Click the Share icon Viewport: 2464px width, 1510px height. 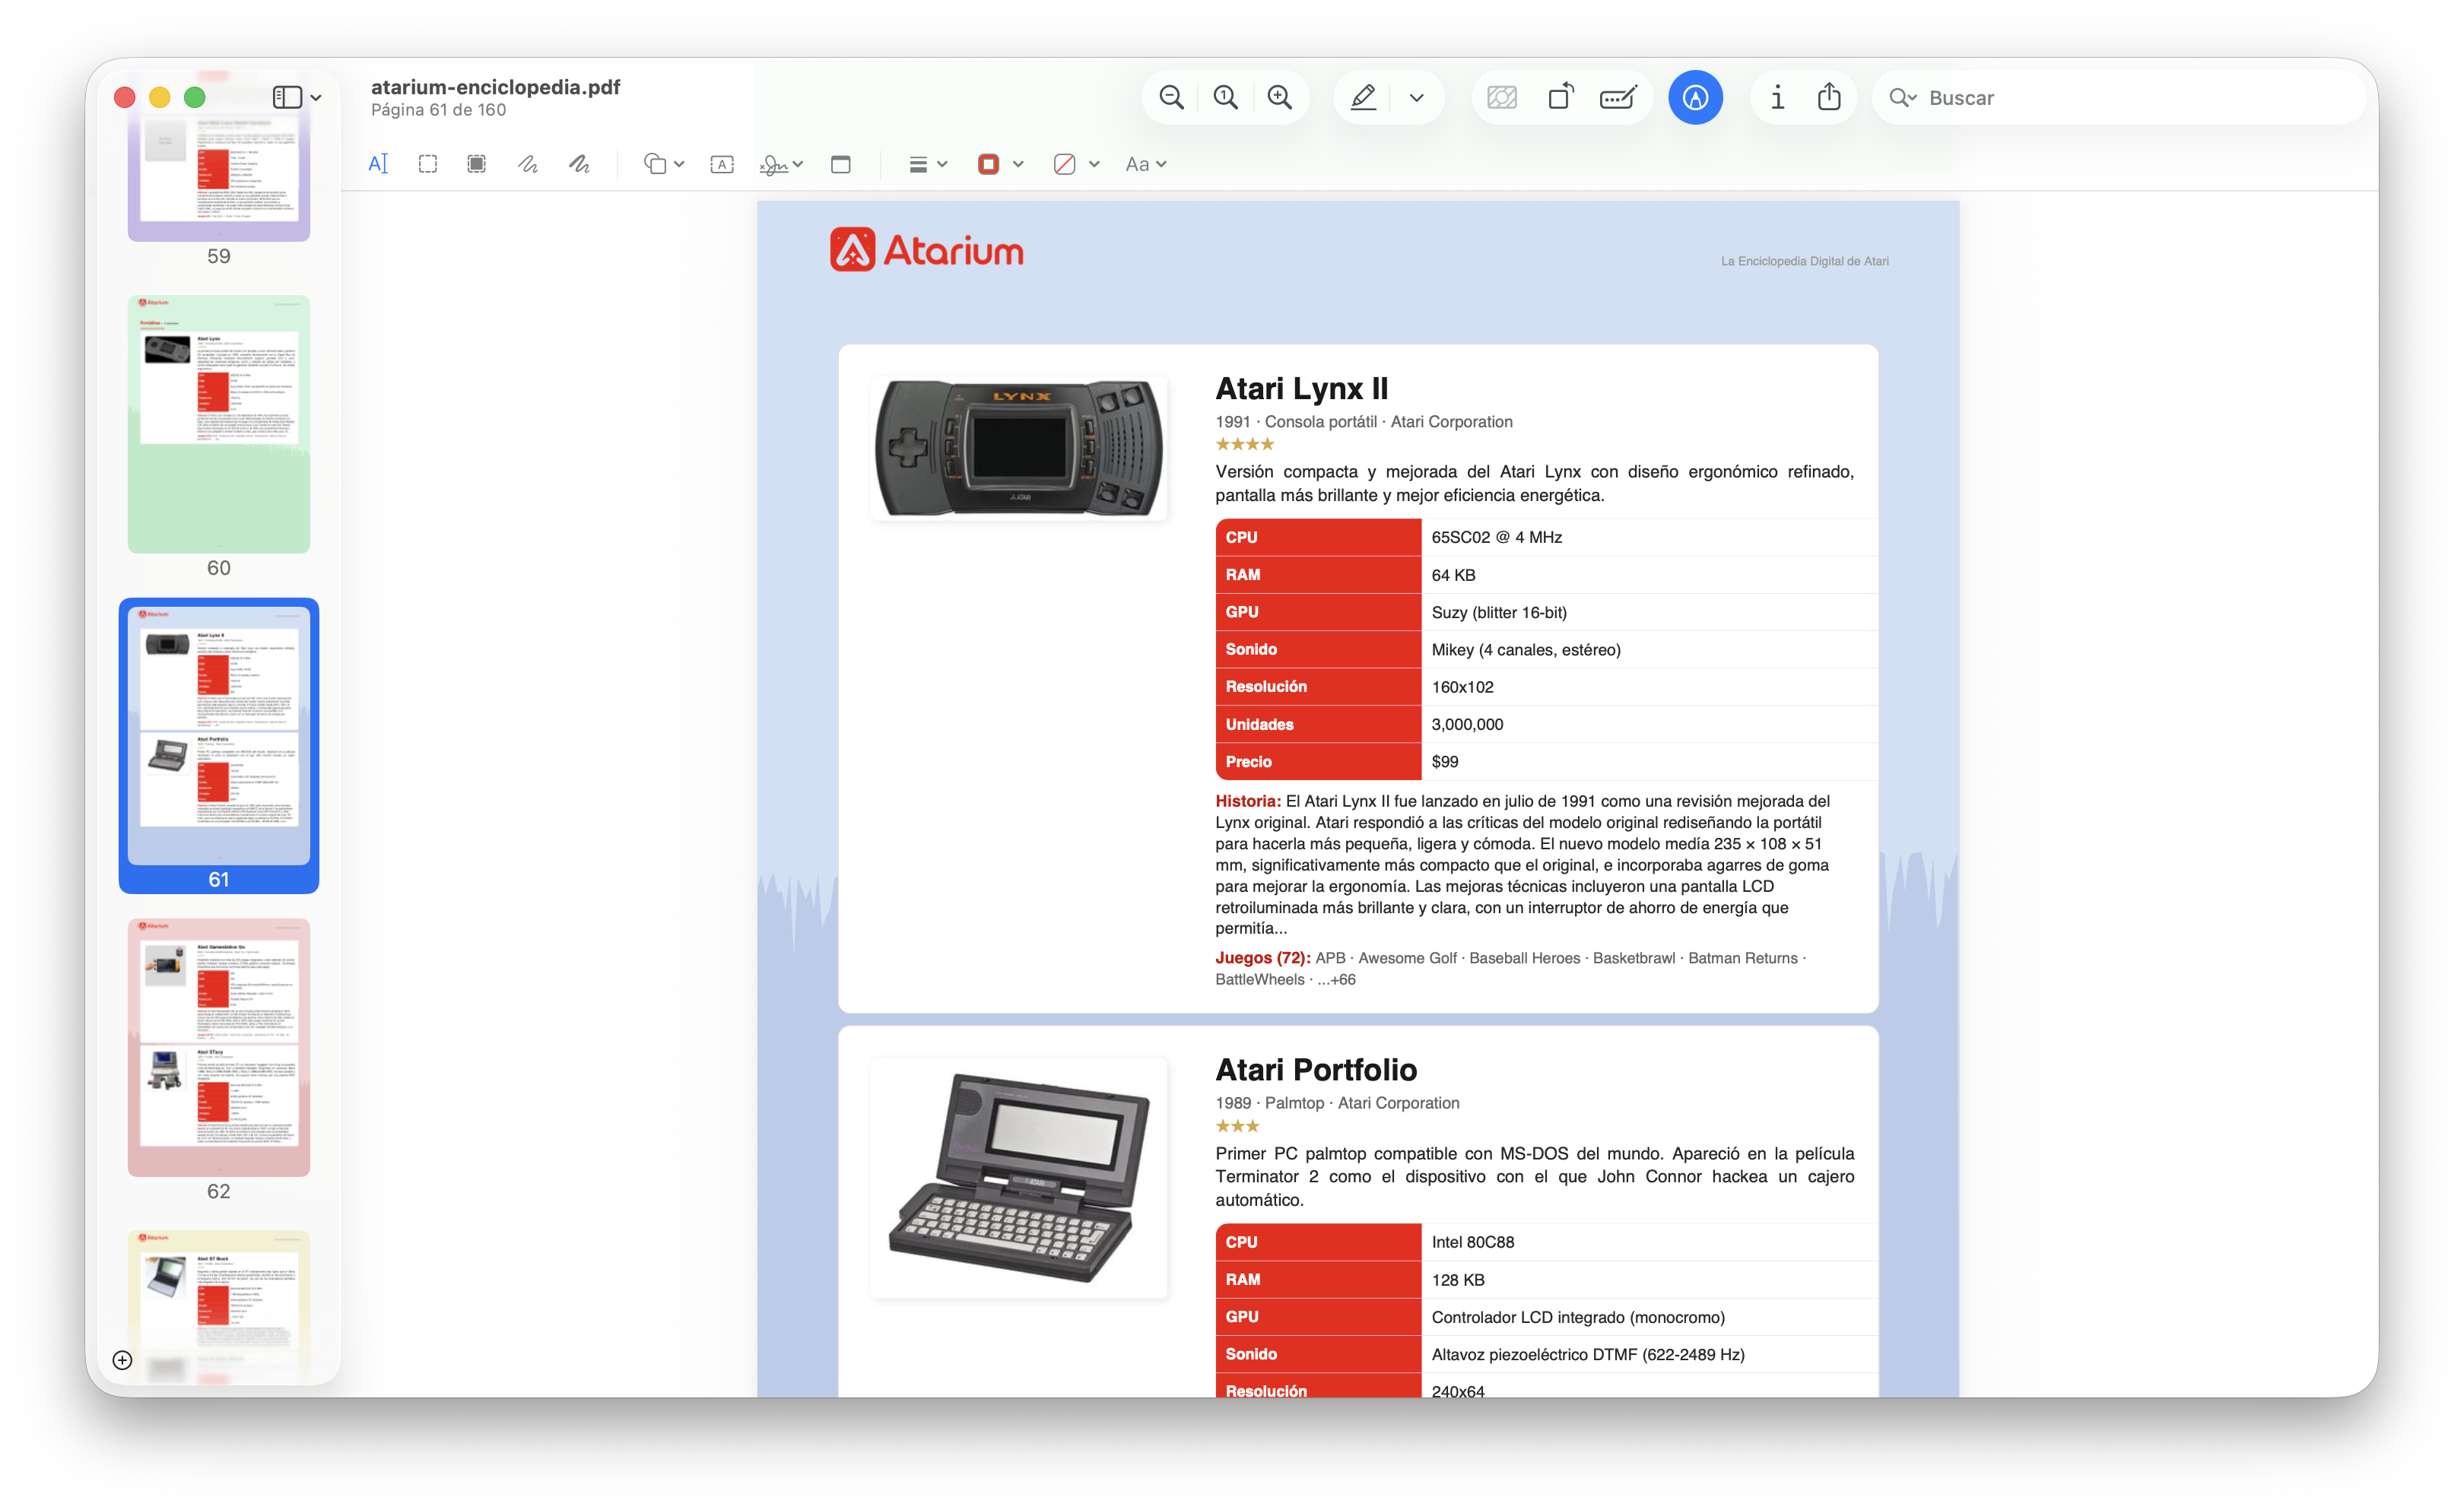1829,96
